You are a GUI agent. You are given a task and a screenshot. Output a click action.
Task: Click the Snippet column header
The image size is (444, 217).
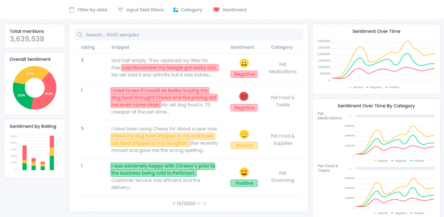click(121, 47)
